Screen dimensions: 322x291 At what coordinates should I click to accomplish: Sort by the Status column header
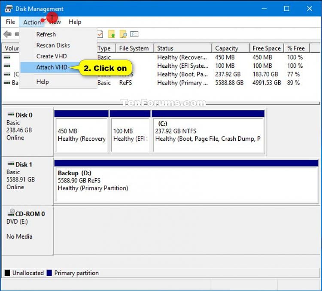click(x=183, y=48)
